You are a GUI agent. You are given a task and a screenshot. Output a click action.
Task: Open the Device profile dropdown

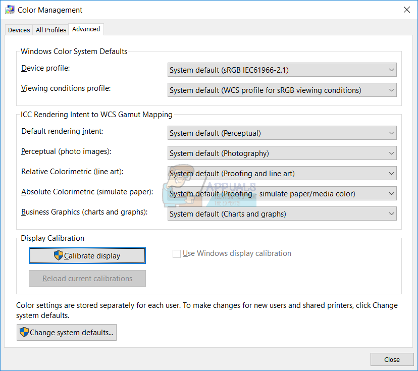coord(282,70)
